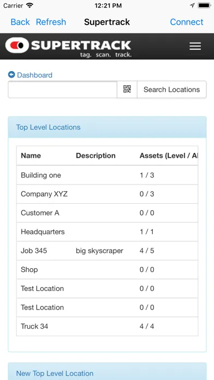Open the Dashboard link

(x=34, y=75)
